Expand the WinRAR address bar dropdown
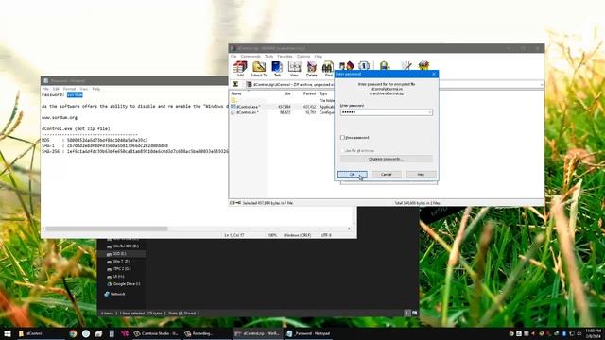Screen dimensions: 605x340 pyautogui.click(x=542, y=84)
